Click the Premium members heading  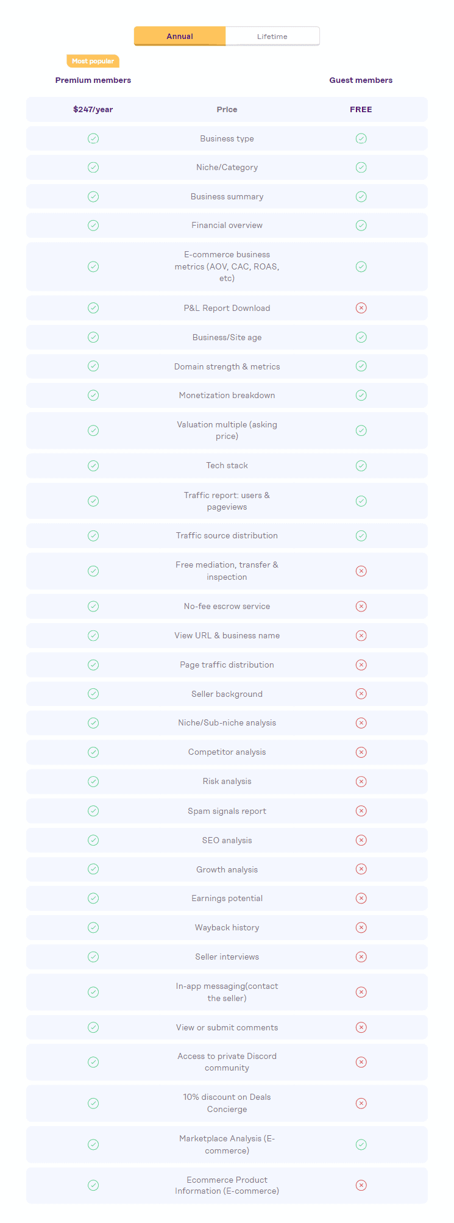pos(93,80)
